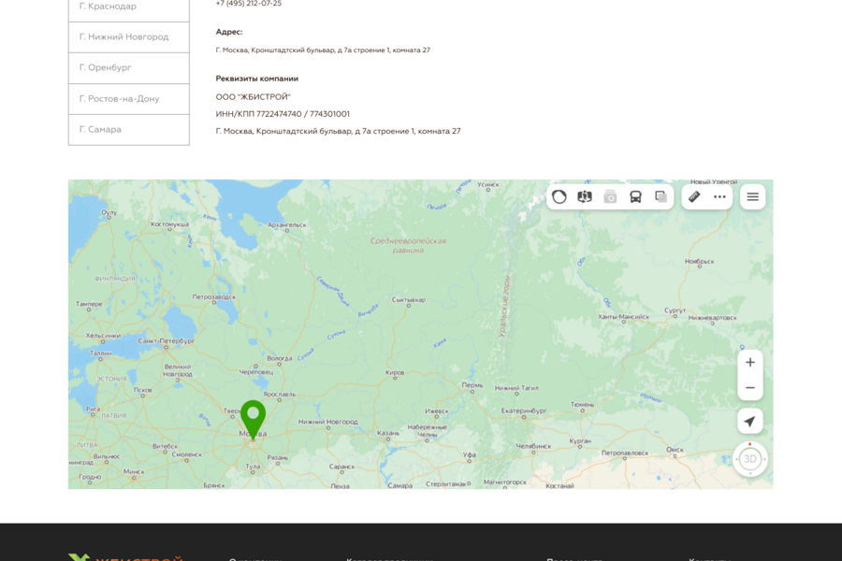Zoom out the map with minus button

click(750, 388)
